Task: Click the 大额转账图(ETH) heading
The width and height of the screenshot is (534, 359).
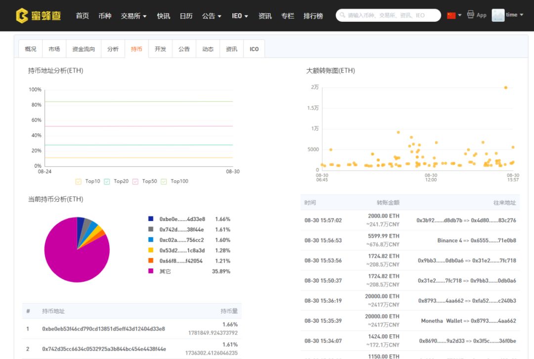Action: tap(330, 71)
